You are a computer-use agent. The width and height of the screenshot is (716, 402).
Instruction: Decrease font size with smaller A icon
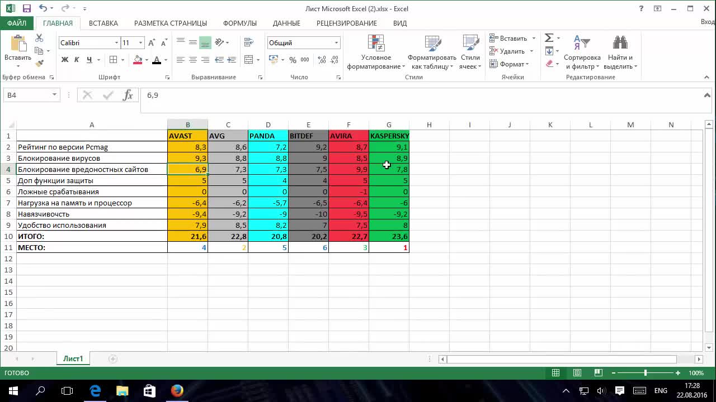click(x=163, y=43)
